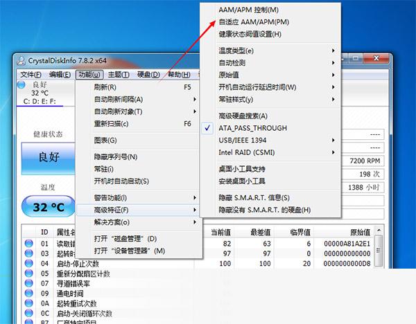Select the 重新分配扇区计数 row text

click(83, 273)
